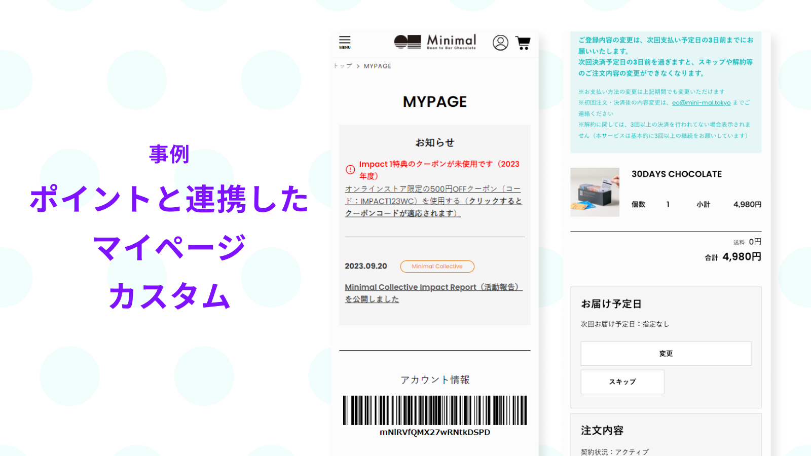Click the スキップ button
The width and height of the screenshot is (811, 456).
coord(622,382)
